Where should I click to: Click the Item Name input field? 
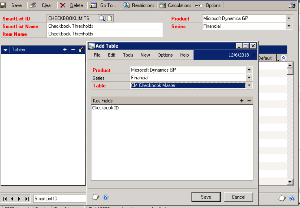click(105, 34)
